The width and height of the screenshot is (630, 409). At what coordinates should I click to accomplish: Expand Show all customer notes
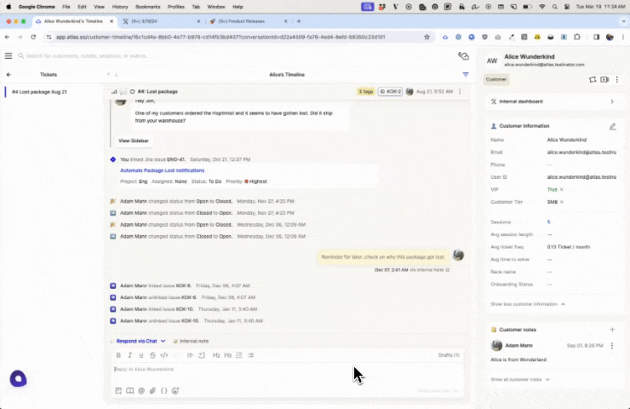pos(520,380)
